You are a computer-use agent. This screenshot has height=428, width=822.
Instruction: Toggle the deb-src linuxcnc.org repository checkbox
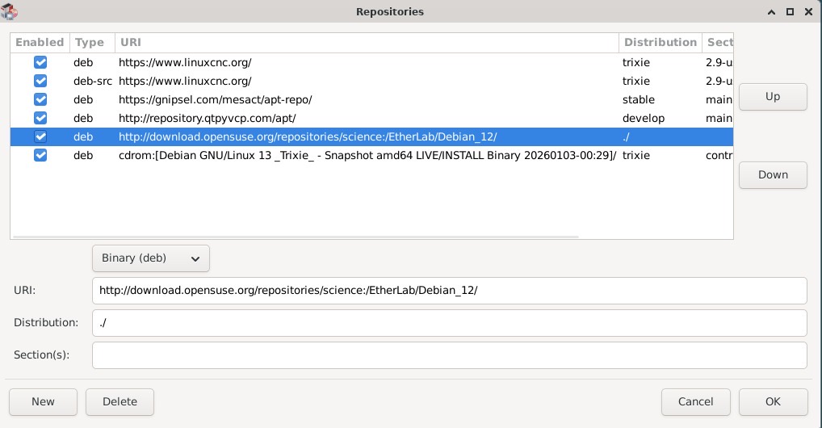point(40,81)
